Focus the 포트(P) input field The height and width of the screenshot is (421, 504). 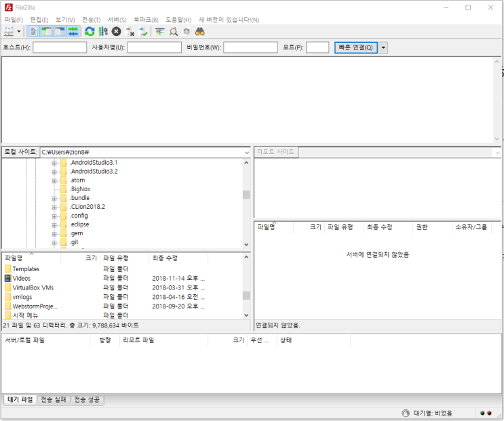pos(317,47)
